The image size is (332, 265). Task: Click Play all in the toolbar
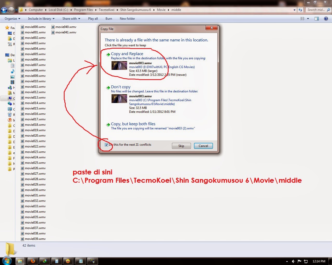click(x=93, y=19)
